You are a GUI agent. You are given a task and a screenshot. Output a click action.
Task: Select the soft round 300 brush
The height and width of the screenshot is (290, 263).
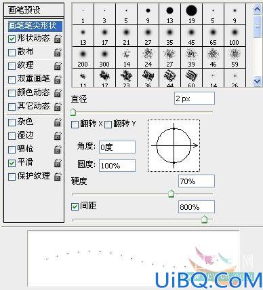(x=104, y=58)
